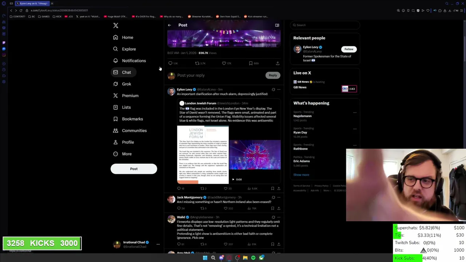This screenshot has width=466, height=262.
Task: Open Irrational Chad account menu
Action: point(135,245)
